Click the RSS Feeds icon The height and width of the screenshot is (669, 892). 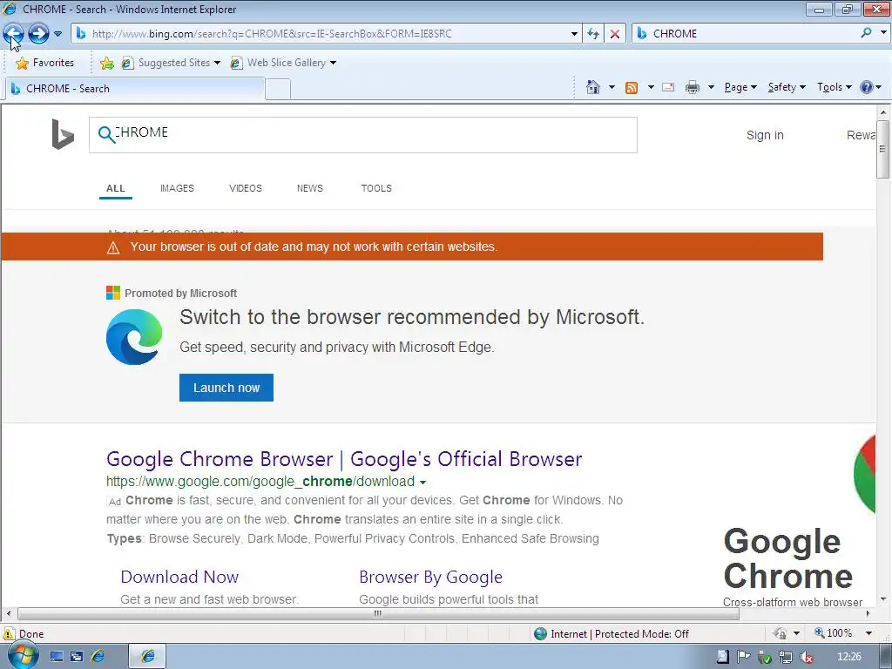tap(632, 87)
